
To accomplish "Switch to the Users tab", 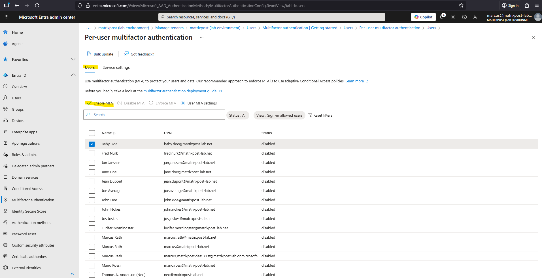I will 90,67.
